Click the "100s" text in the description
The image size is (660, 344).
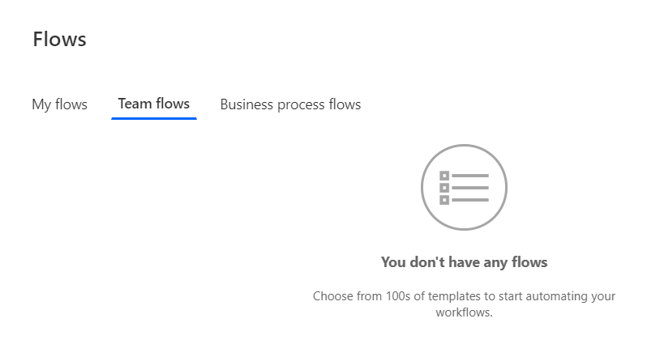[x=398, y=296]
